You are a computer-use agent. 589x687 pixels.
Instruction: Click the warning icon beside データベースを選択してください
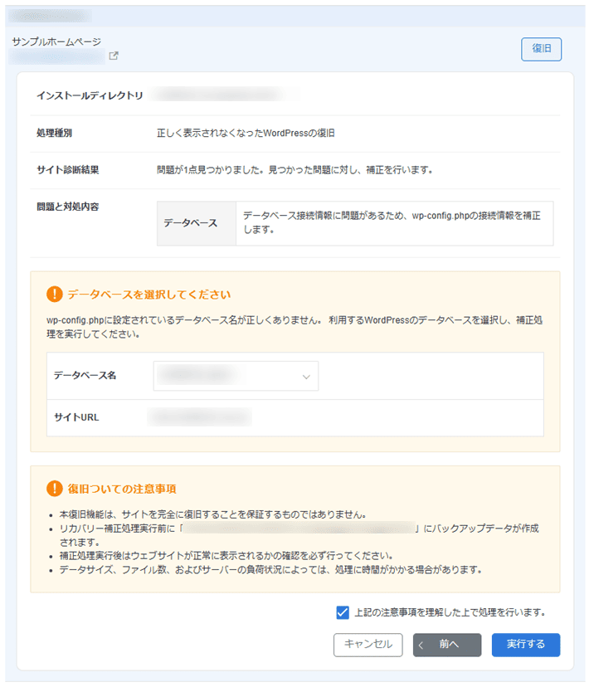click(54, 294)
